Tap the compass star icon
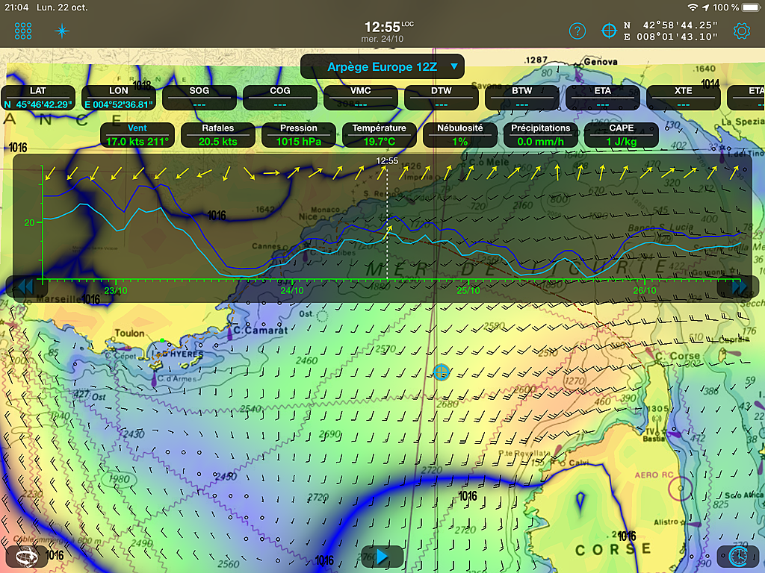The image size is (765, 573). point(62,31)
